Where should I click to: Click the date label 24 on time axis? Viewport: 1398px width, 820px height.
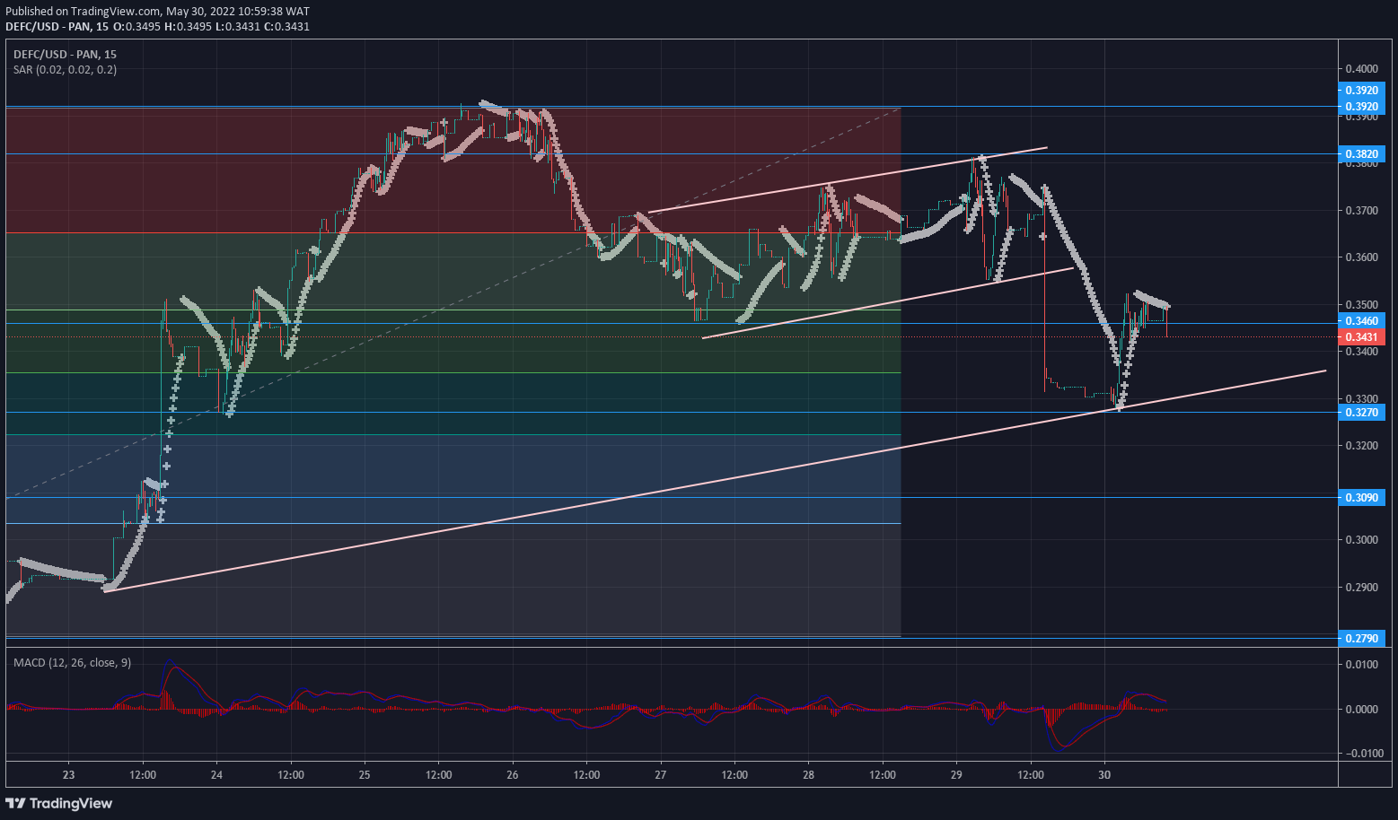point(216,775)
